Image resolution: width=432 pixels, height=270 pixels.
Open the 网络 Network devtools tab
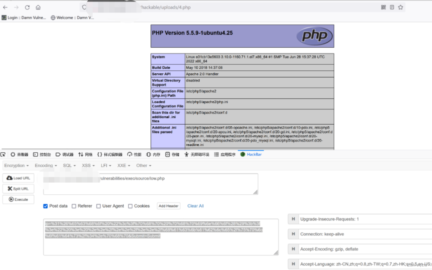click(x=85, y=155)
